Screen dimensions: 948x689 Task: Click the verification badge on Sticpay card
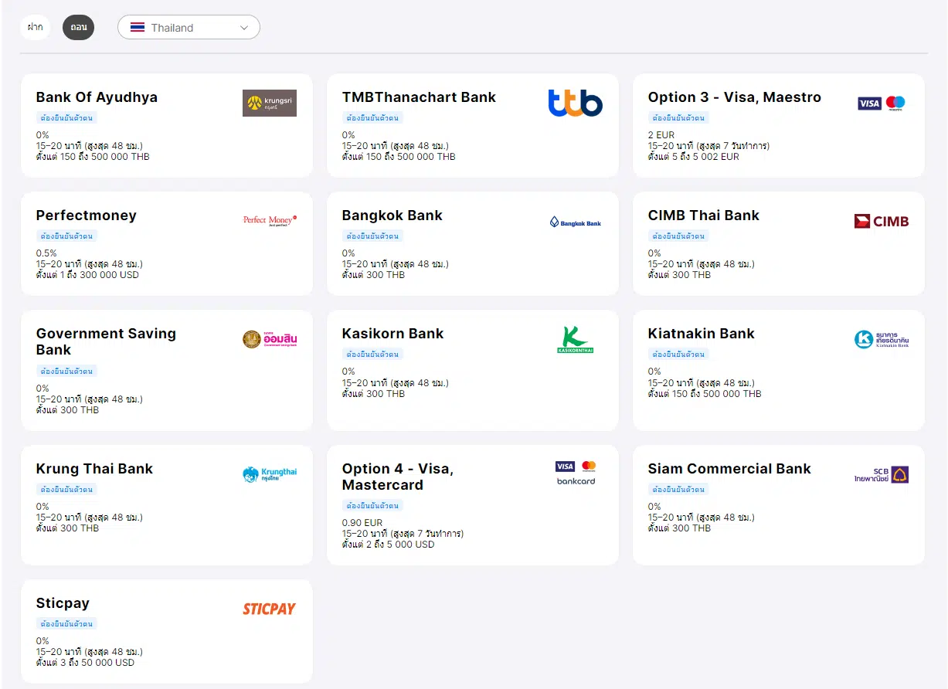67,624
